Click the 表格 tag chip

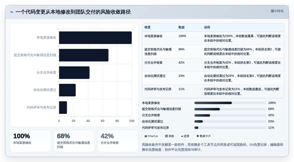(x=170, y=136)
